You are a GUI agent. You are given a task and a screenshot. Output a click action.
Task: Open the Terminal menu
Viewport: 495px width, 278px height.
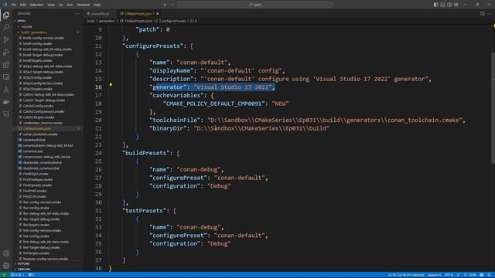click(84, 5)
